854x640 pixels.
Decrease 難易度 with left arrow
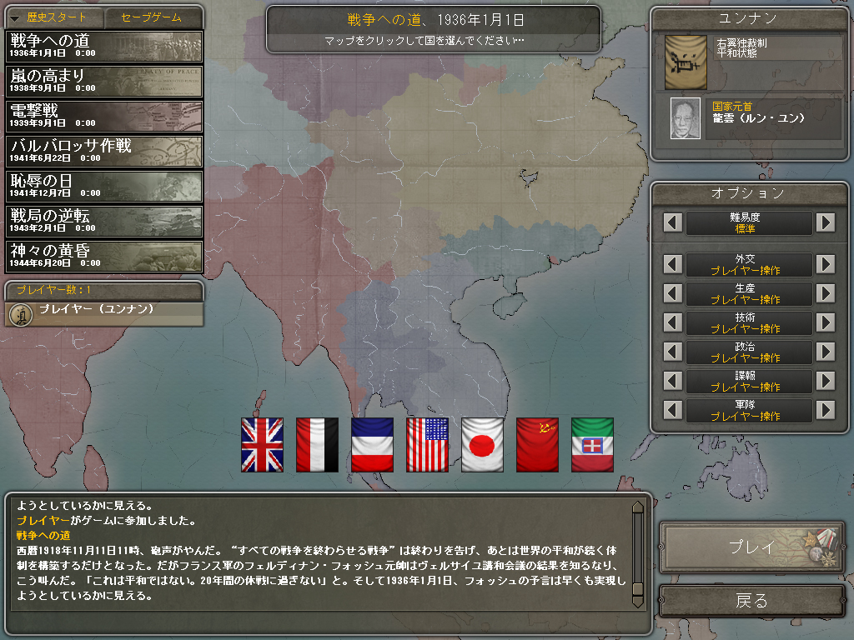(x=673, y=222)
